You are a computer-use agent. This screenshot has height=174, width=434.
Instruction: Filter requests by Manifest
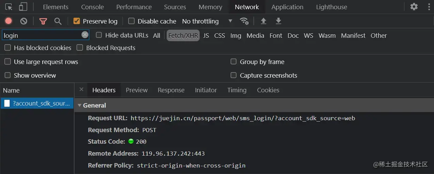[353, 35]
